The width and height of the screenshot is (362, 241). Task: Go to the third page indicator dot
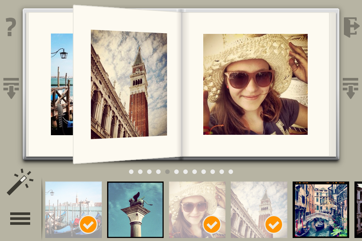click(149, 172)
